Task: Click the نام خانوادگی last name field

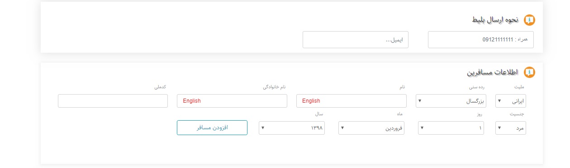Action: tap(232, 101)
